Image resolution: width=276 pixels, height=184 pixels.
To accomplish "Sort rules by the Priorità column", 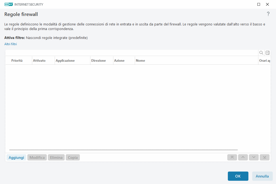I will click(17, 60).
